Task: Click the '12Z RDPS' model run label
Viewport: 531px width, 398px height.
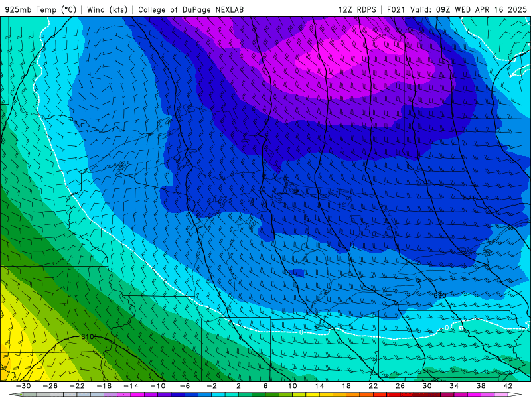Action: [357, 9]
